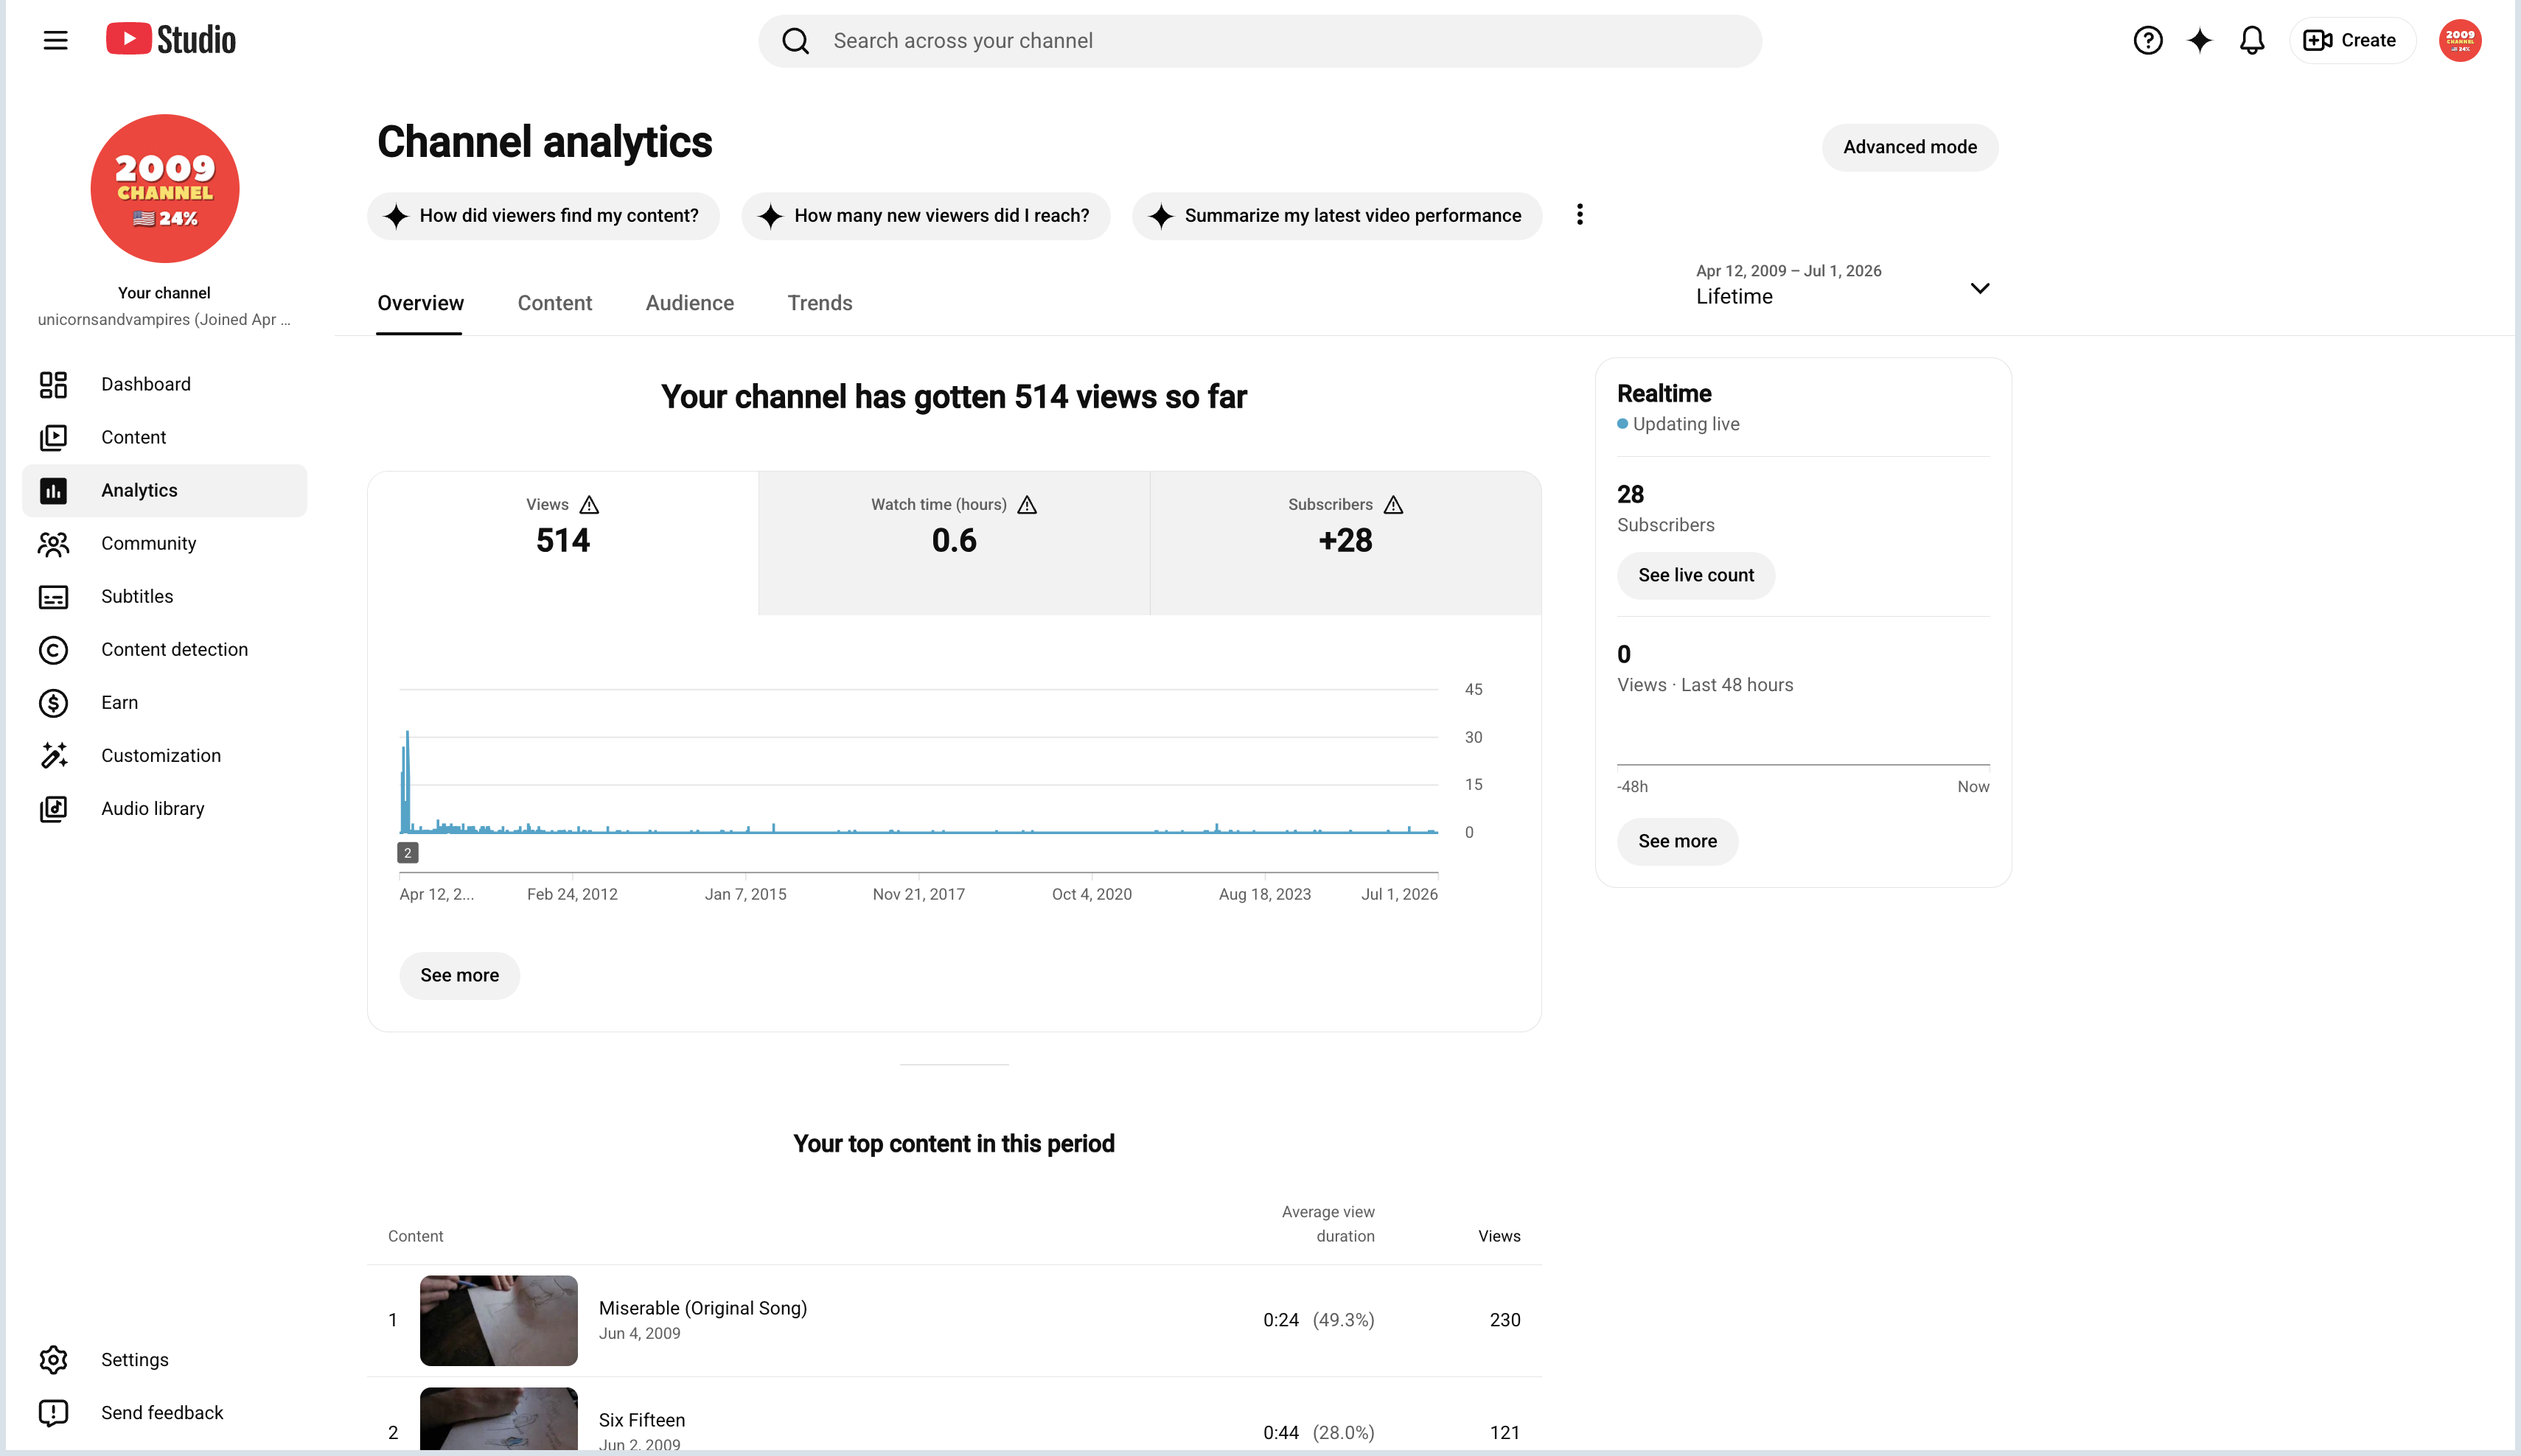Viewport: 2521px width, 1456px height.
Task: Switch to the Content analytics tab
Action: (554, 303)
